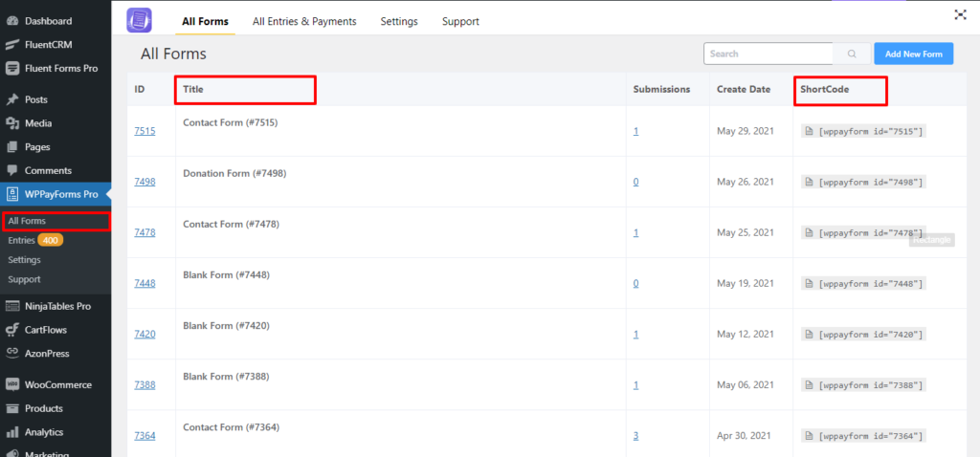
Task: Click the CartFlows sidebar icon
Action: [x=13, y=330]
